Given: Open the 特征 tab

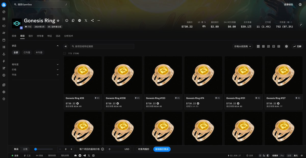Looking at the screenshot, I should 49,36.
